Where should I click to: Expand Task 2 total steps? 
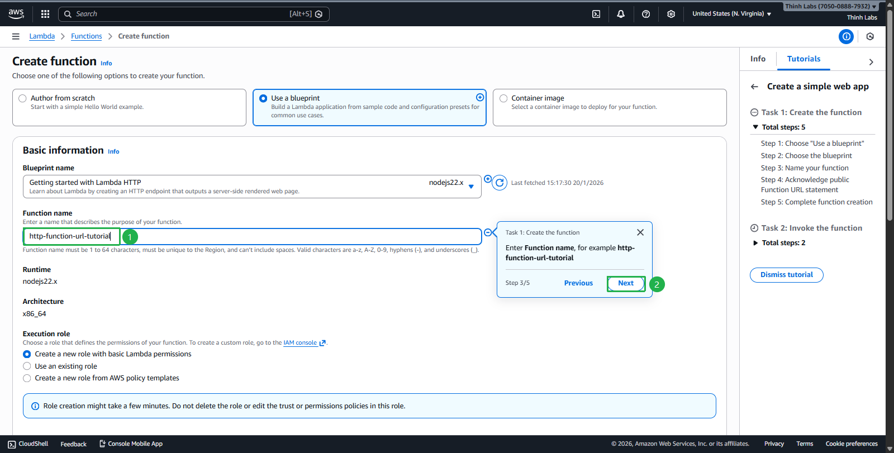coord(755,243)
